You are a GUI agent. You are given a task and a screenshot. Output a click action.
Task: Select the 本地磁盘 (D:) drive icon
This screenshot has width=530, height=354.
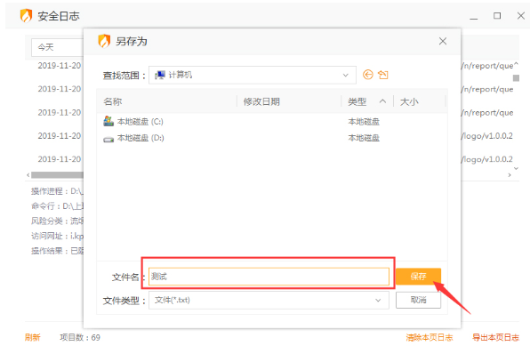108,139
